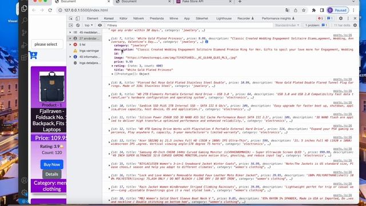The height and width of the screenshot is (206, 366).
Task: Click the translate page icon
Action: tap(287, 10)
